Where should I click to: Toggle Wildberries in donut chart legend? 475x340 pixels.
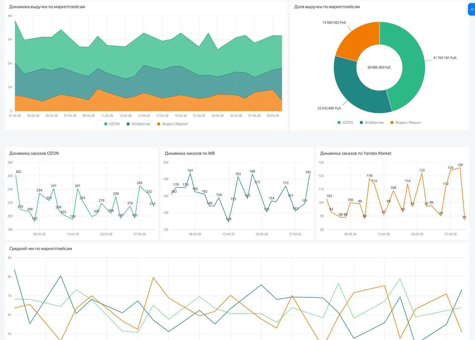click(372, 123)
